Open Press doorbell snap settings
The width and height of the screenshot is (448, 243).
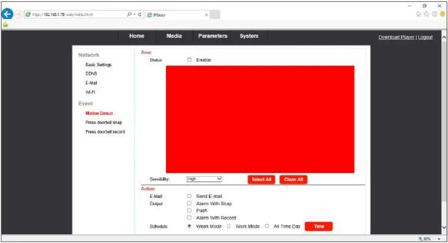click(104, 123)
